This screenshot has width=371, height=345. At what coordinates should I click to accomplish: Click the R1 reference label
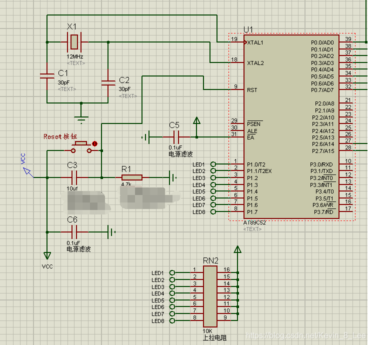[x=126, y=169]
